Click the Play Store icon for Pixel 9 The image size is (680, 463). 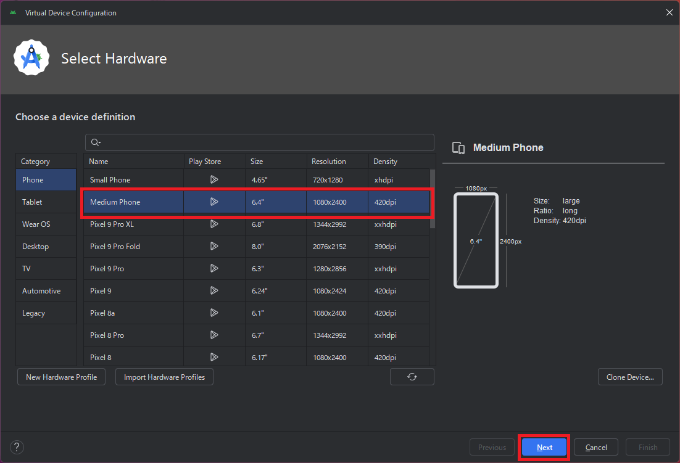[214, 291]
